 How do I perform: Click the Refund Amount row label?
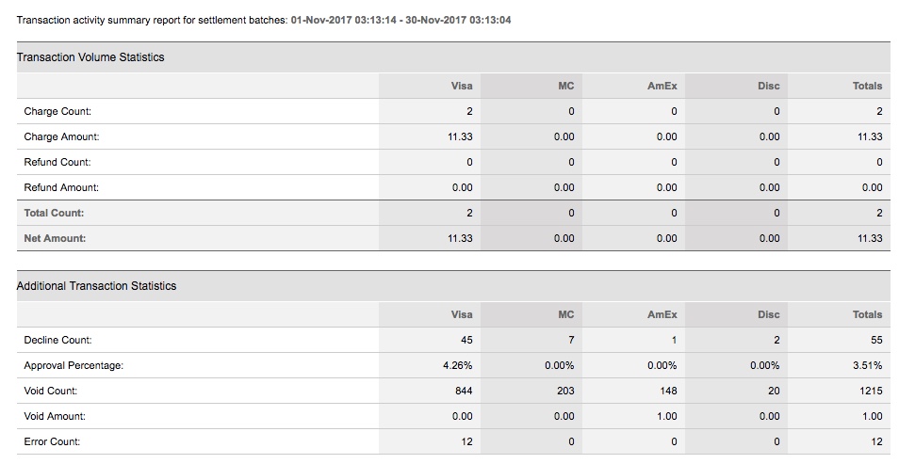click(61, 188)
